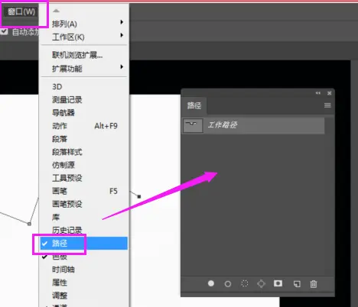
Task: Choose 段落样式 menu item
Action: pos(84,152)
